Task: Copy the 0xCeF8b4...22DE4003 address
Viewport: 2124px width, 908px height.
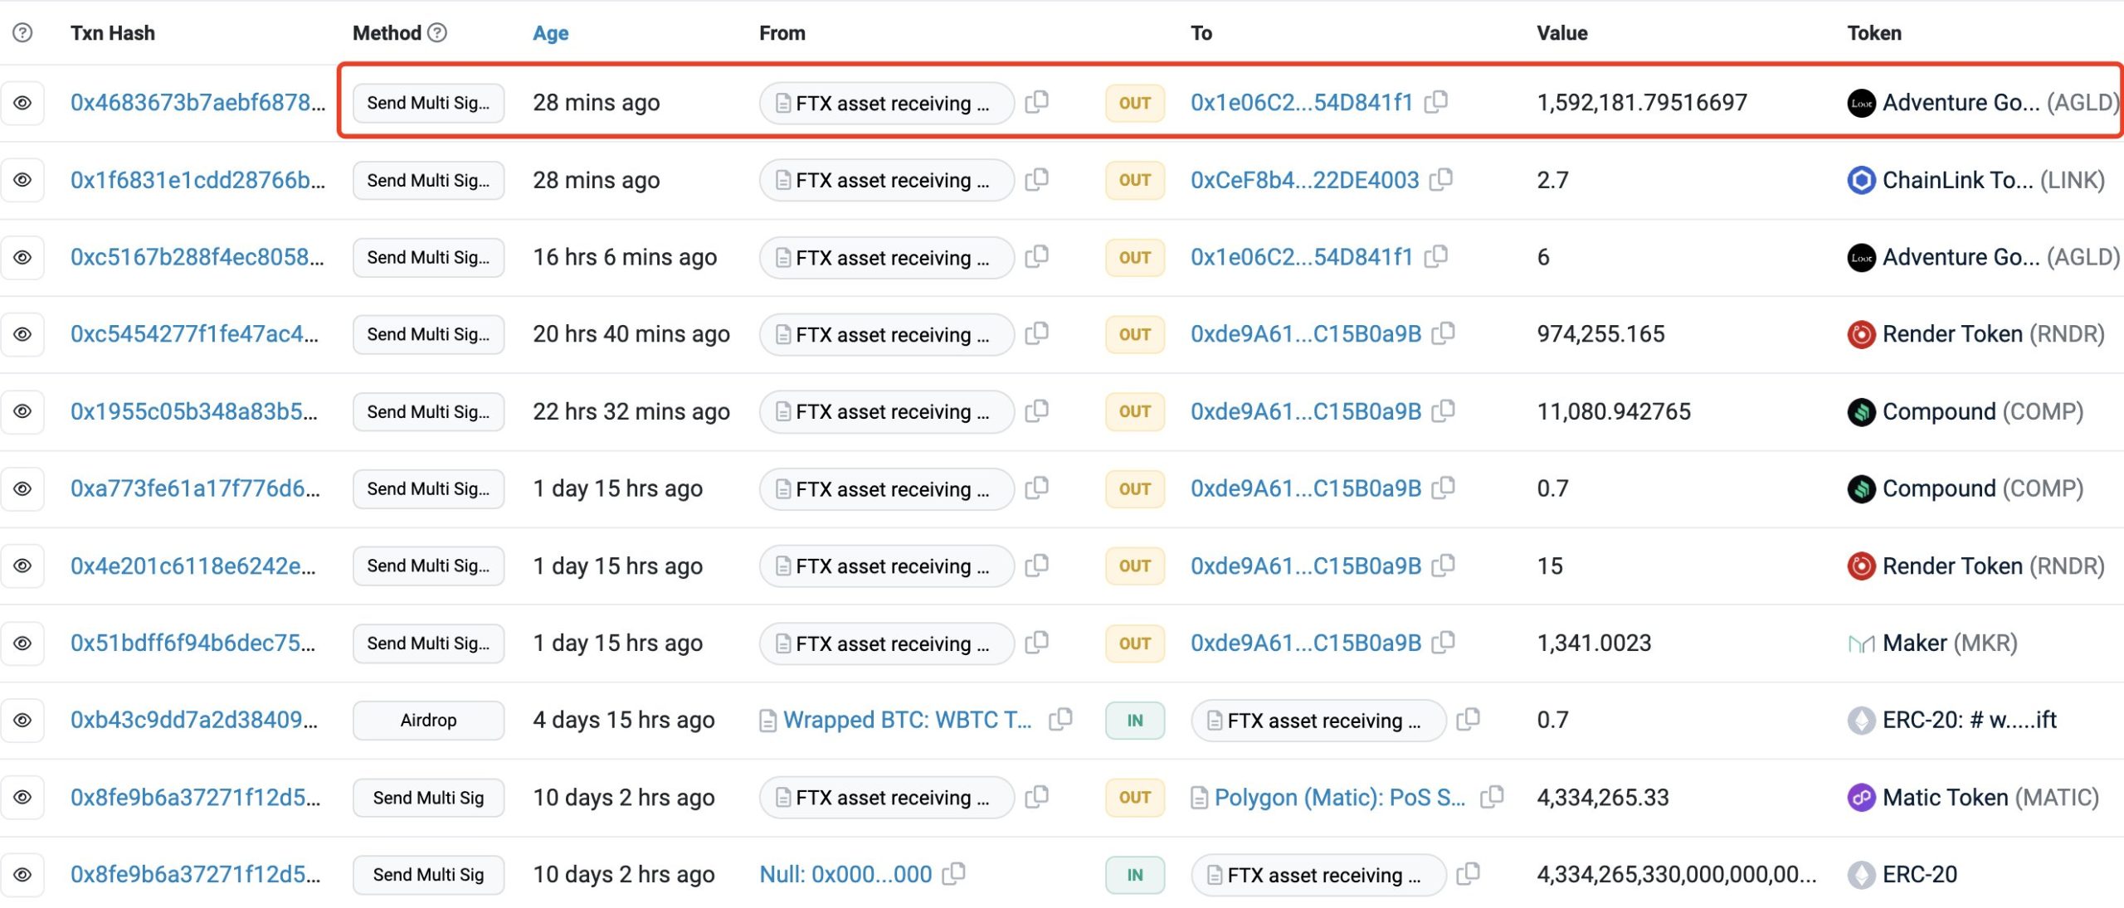Action: (x=1441, y=179)
